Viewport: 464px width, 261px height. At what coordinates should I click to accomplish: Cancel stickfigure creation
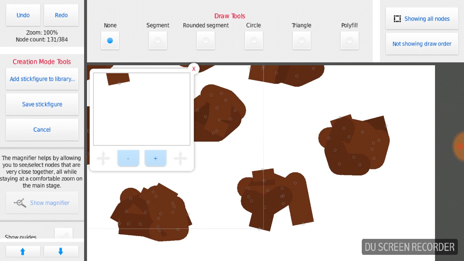tap(42, 130)
